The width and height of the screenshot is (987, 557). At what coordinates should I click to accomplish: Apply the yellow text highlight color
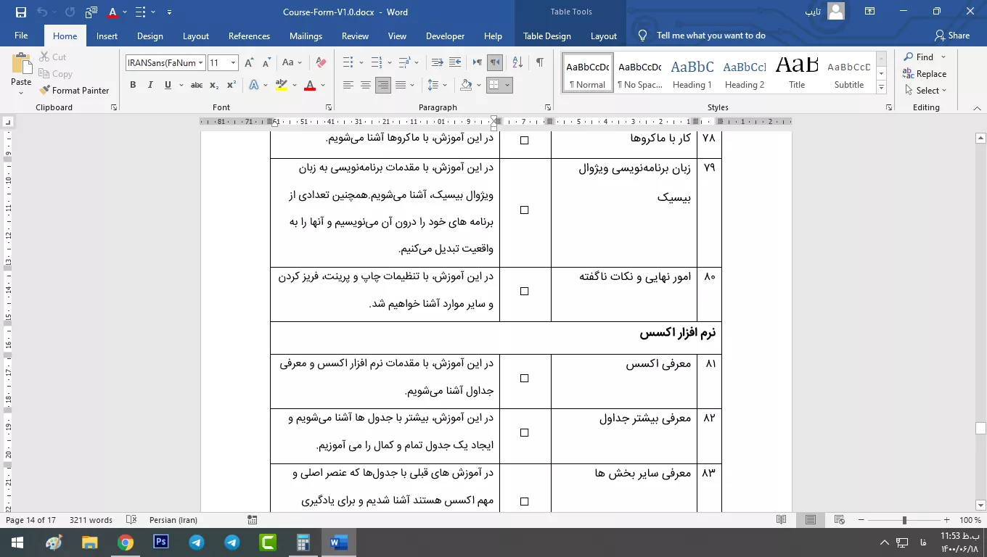pyautogui.click(x=282, y=85)
